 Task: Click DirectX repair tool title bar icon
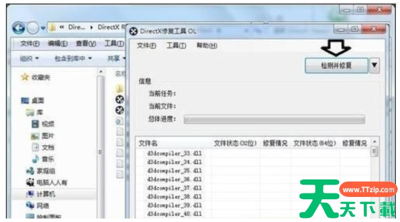point(133,31)
